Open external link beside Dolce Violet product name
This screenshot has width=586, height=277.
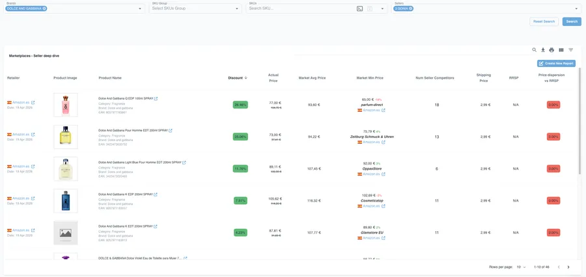pos(186,258)
